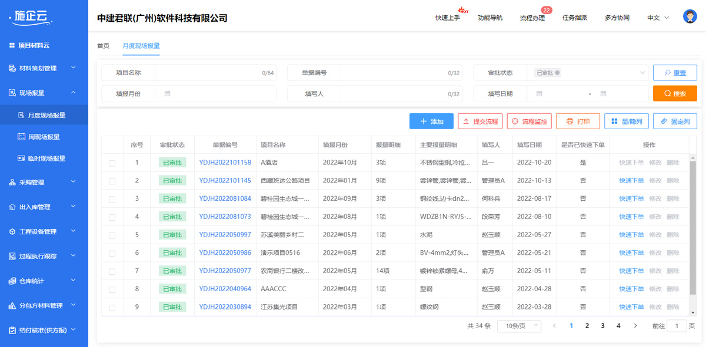Check row YDJH2022050997 checkbox

[x=112, y=235]
